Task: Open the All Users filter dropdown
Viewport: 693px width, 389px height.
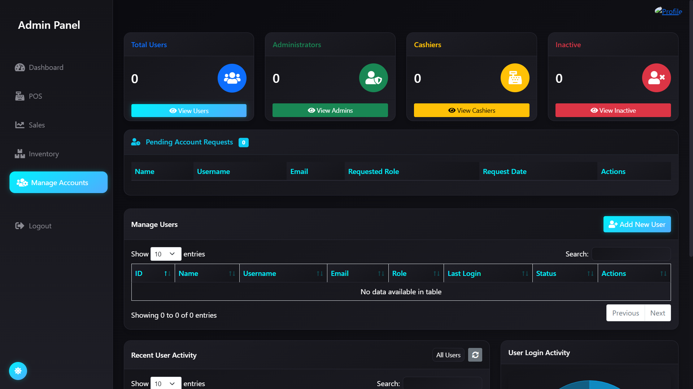Action: (448, 355)
